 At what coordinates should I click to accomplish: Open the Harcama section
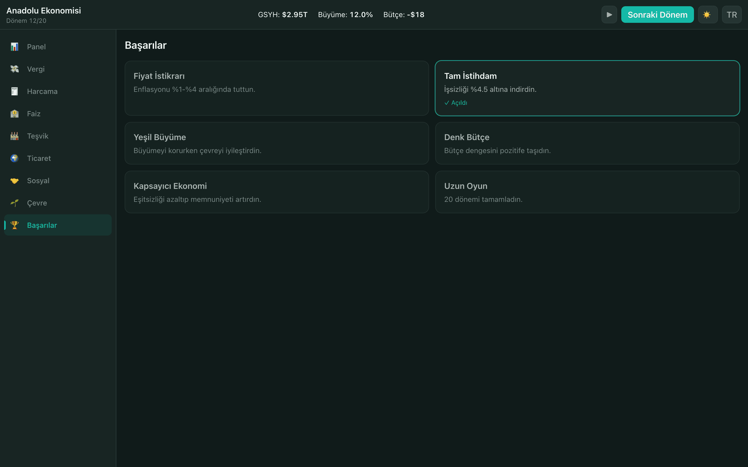58,91
